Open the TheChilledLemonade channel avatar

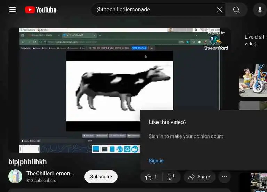point(15,176)
